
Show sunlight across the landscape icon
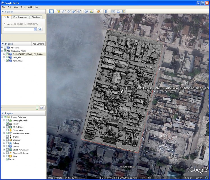tap(91, 11)
